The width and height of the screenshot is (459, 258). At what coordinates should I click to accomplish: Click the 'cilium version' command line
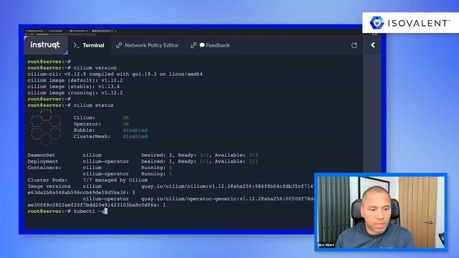coord(72,68)
